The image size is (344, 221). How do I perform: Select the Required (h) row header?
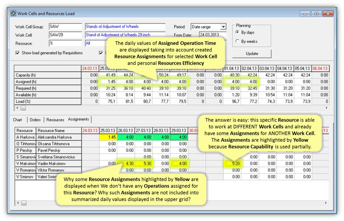pyautogui.click(x=48, y=88)
